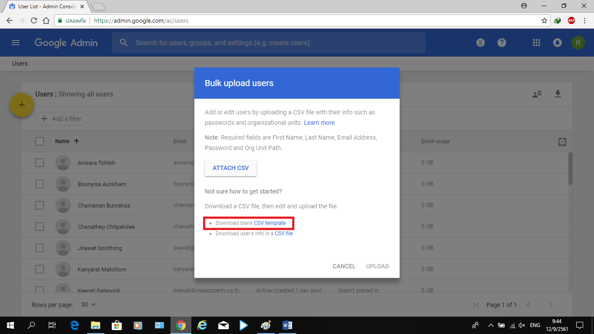Click the yellow add user plus button
Viewport: 594px width, 334px height.
point(22,105)
